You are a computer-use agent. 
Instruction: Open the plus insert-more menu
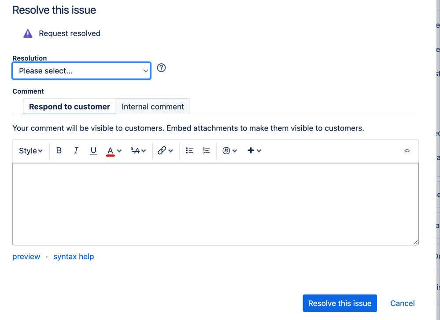click(x=254, y=151)
